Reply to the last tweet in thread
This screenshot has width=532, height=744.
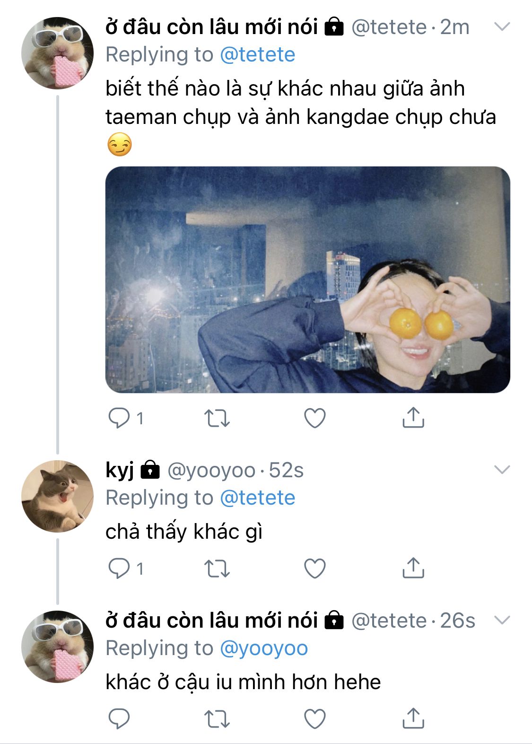click(119, 718)
